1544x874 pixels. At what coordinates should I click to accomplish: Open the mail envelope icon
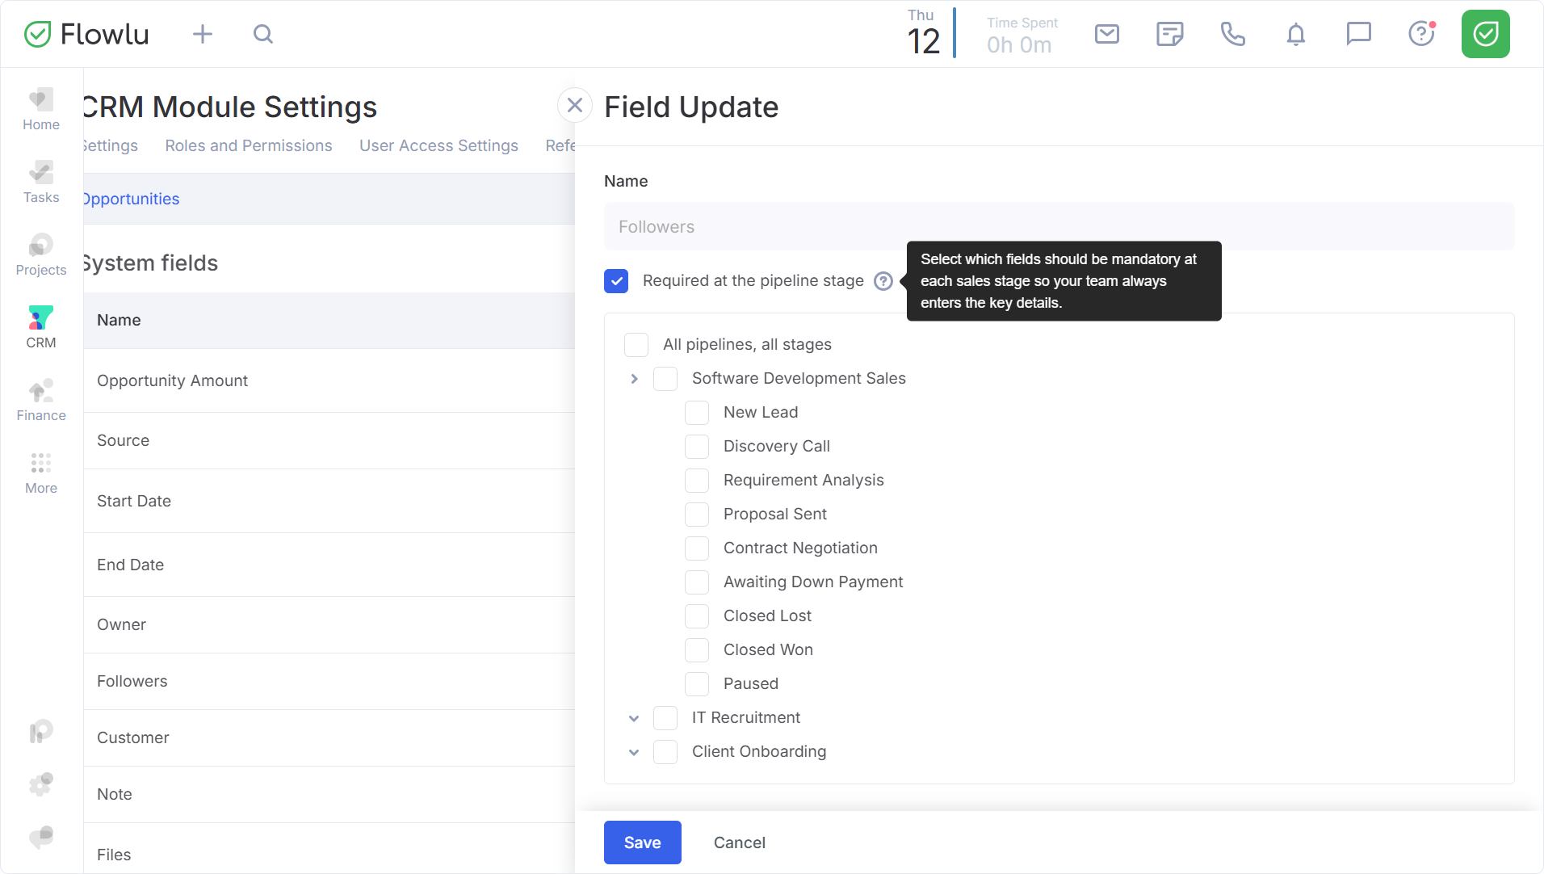[1106, 34]
